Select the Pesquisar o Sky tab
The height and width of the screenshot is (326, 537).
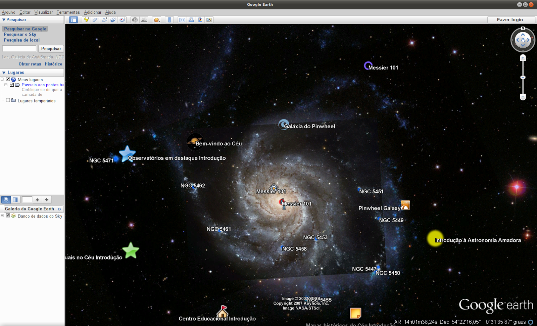click(x=20, y=34)
